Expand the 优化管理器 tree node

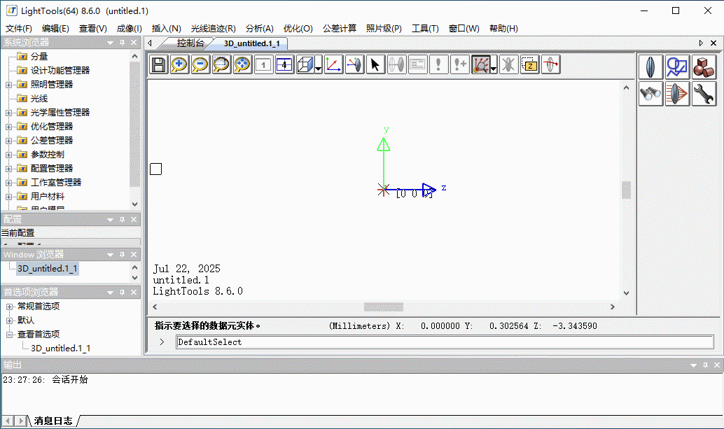[x=8, y=127]
